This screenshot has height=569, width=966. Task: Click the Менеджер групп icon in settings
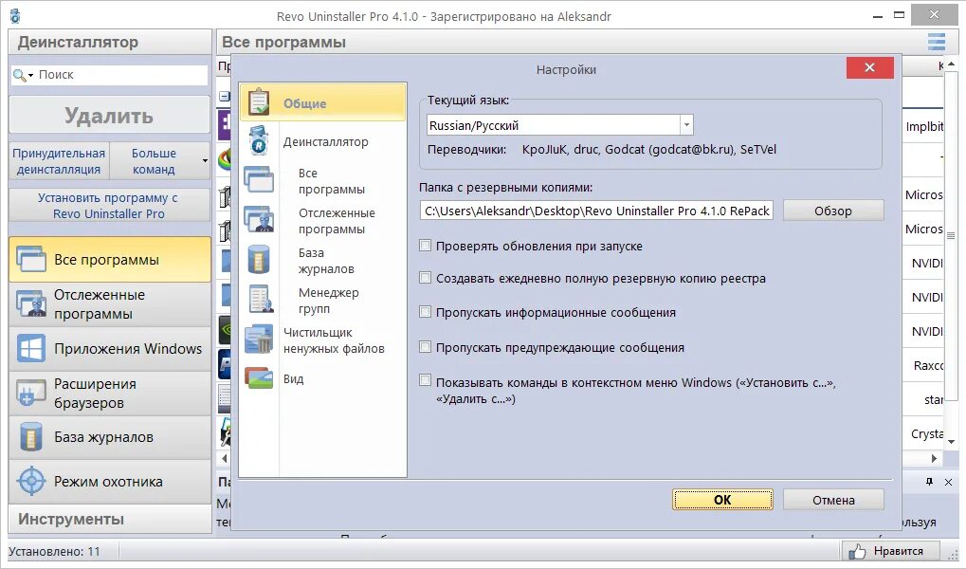tap(261, 299)
